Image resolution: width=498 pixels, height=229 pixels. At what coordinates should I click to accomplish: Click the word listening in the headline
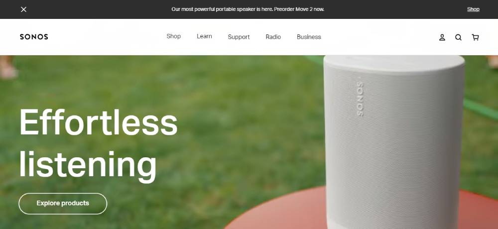pyautogui.click(x=88, y=165)
